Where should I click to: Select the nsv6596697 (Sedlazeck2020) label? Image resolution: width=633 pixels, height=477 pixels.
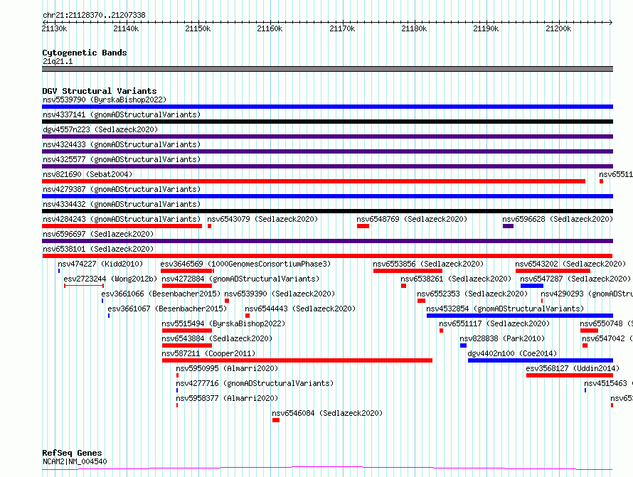[98, 234]
